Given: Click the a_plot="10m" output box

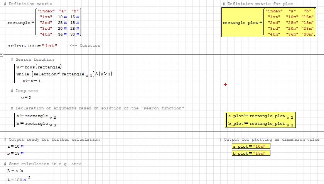Looking at the screenshot, I should (x=251, y=146).
